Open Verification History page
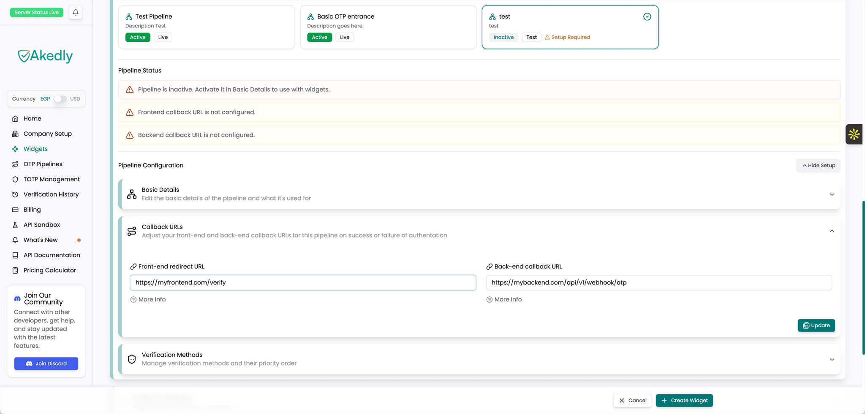This screenshot has height=414, width=865. (51, 194)
